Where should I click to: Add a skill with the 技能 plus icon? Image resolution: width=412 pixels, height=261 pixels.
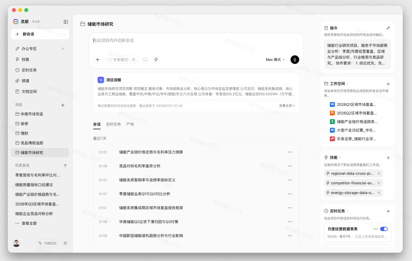pos(388,158)
